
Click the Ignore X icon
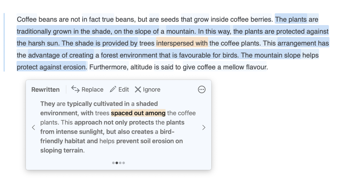[138, 89]
